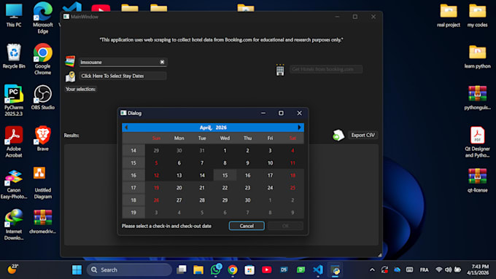496x279 pixels.
Task: Click the destination icon beside Imssouane field
Action: (70, 61)
